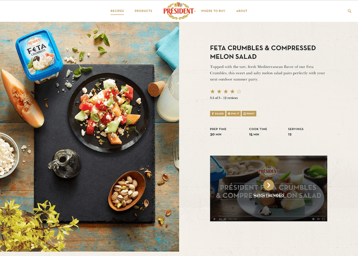Print the recipe
Image resolution: width=358 pixels, height=256 pixels.
pyautogui.click(x=249, y=113)
